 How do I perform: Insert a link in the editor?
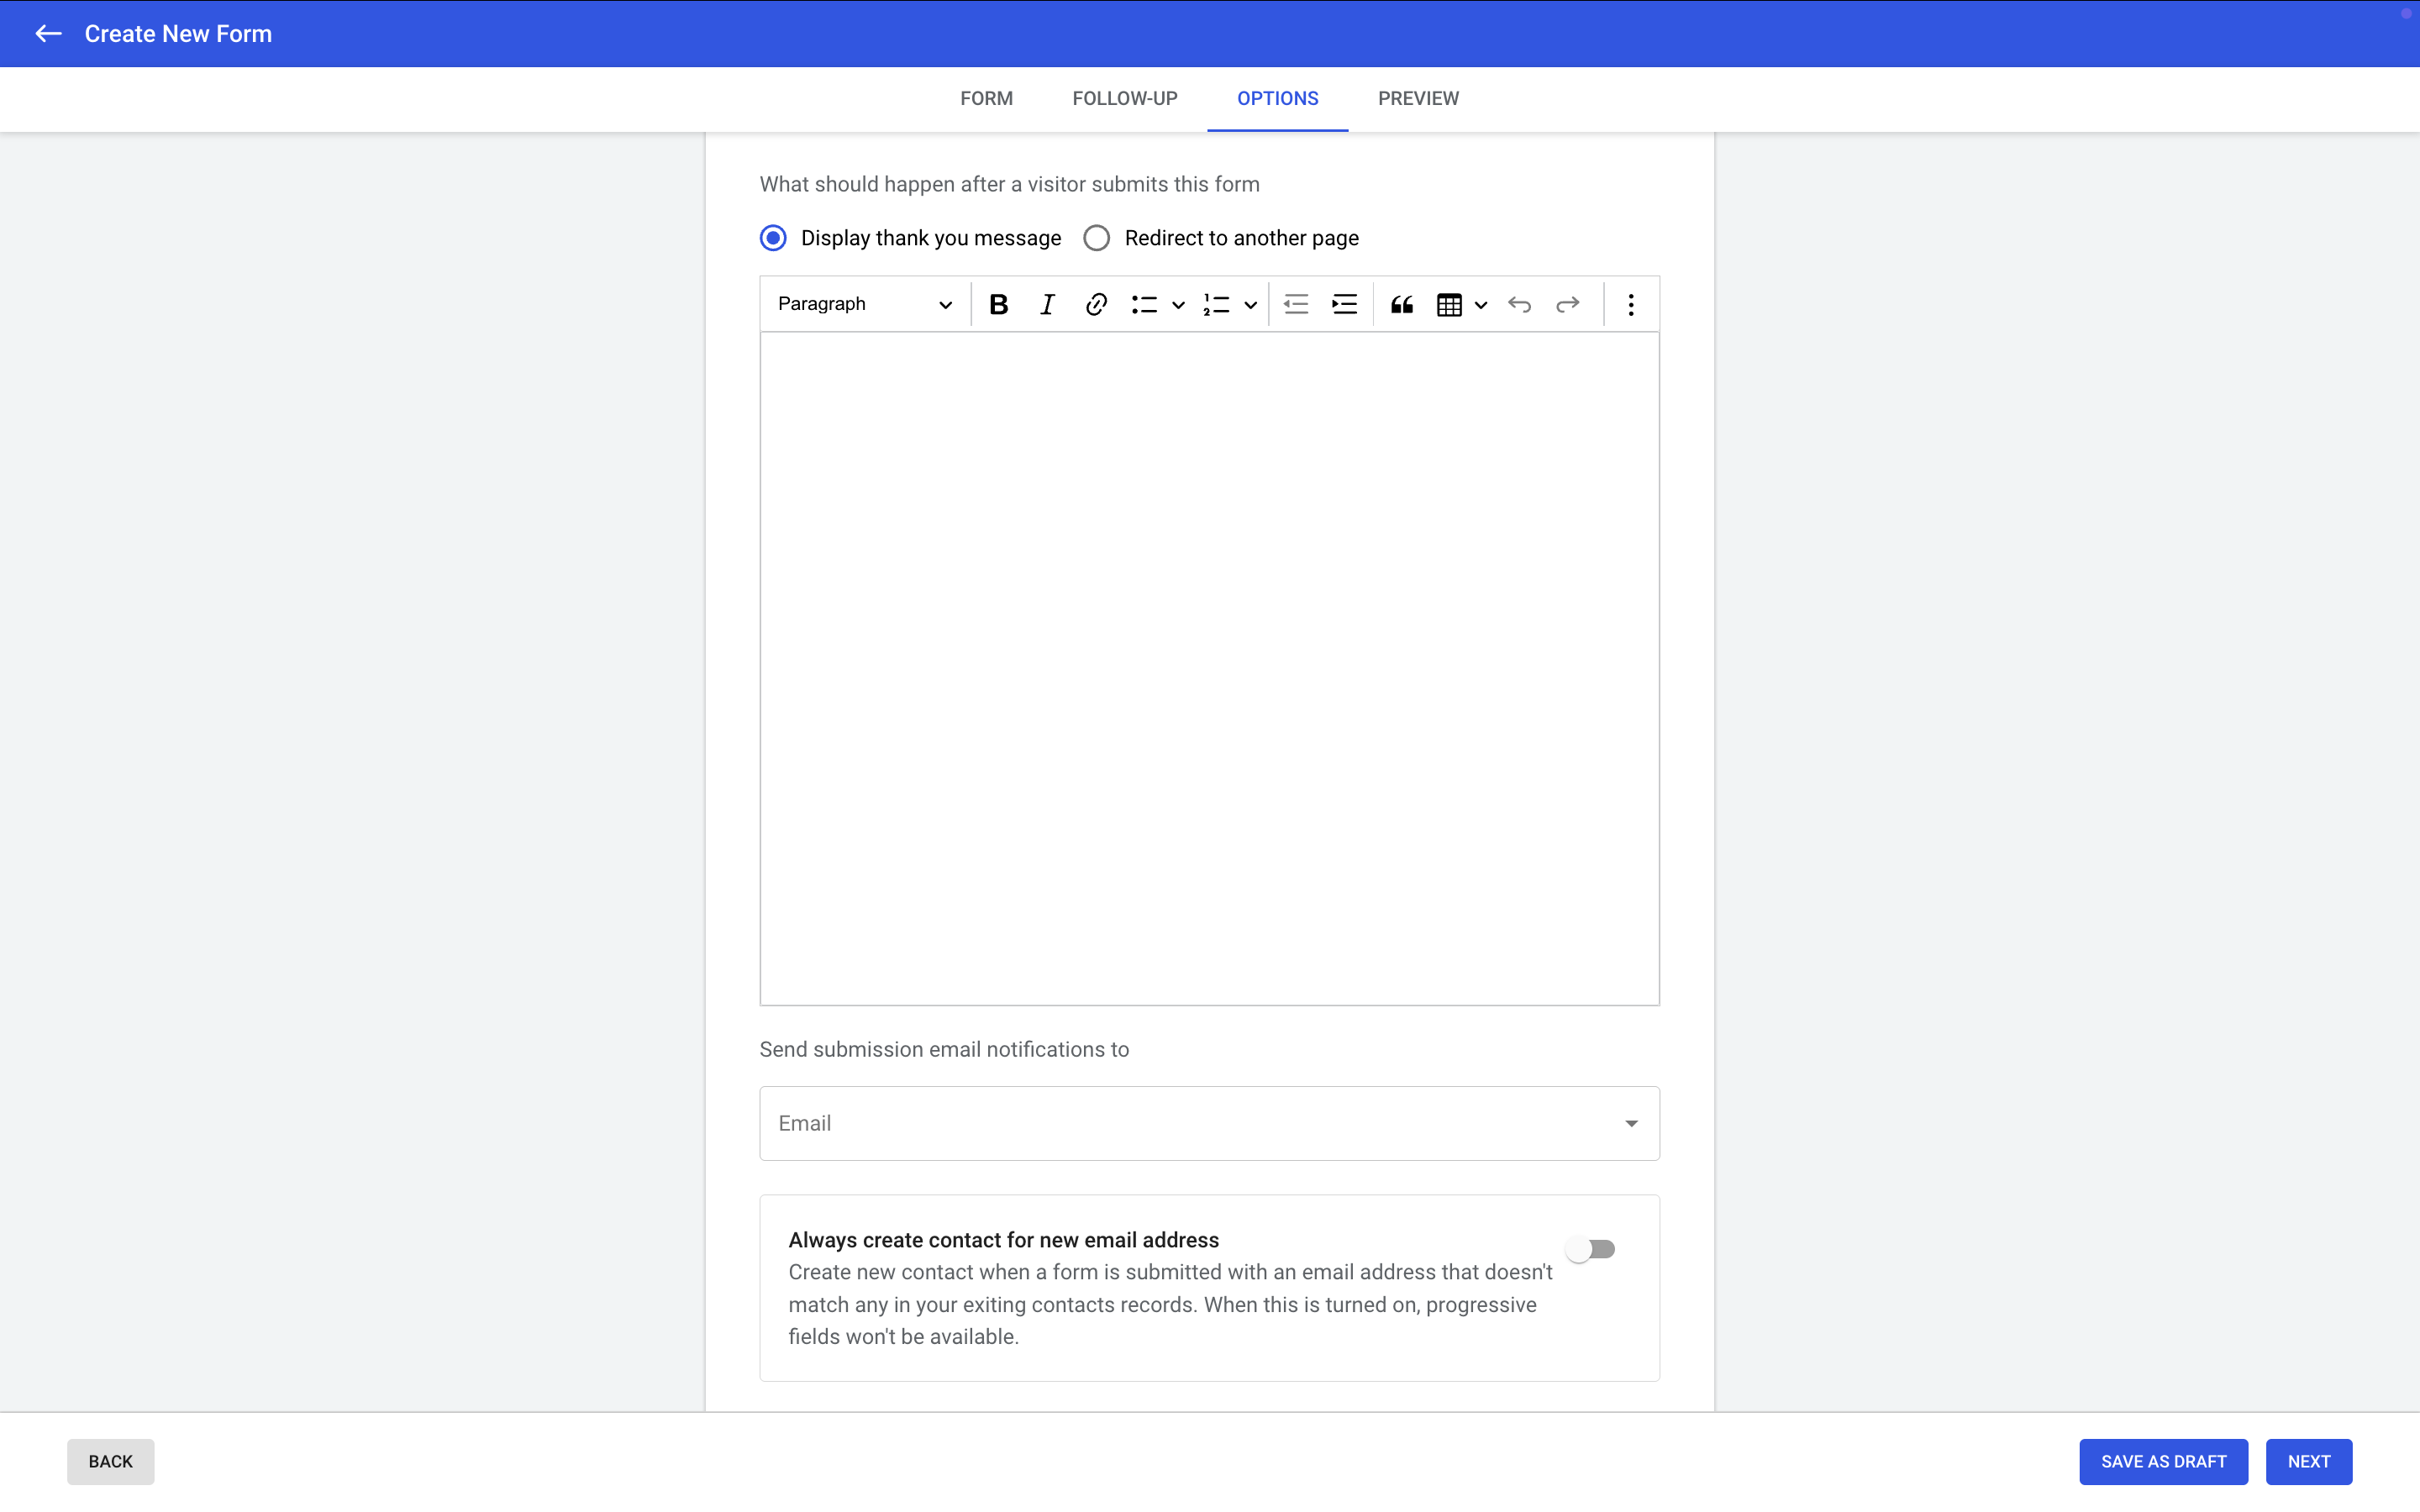1096,304
